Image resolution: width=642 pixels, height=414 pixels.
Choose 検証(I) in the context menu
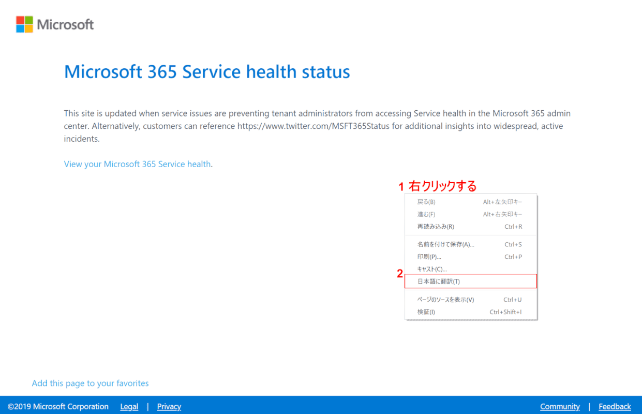(471, 312)
